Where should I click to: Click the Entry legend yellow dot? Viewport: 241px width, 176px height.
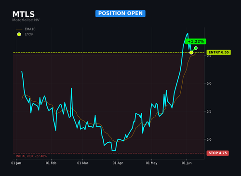pyautogui.click(x=19, y=34)
